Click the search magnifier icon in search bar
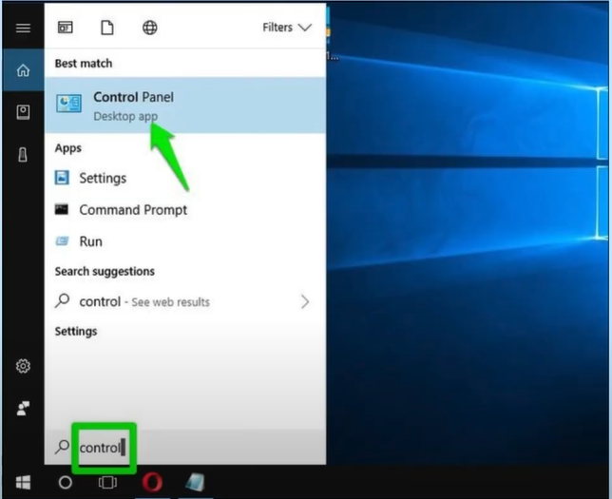Viewport: 612px width, 499px height. (62, 447)
